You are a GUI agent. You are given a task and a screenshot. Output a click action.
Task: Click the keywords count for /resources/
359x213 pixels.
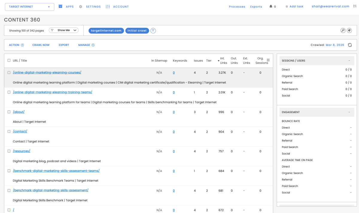pyautogui.click(x=174, y=151)
